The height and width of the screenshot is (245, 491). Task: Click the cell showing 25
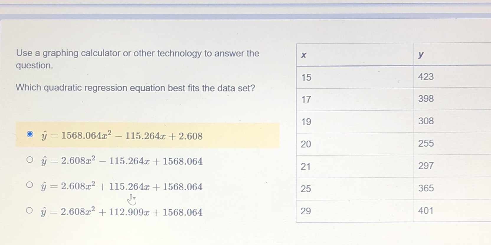[x=306, y=189]
